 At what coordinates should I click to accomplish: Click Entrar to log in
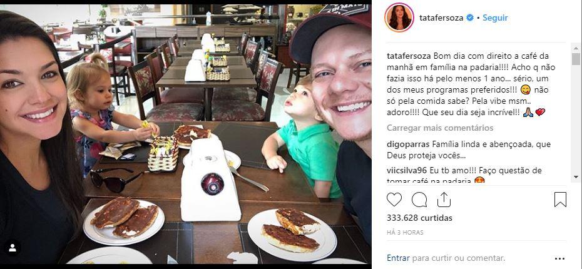click(398, 258)
